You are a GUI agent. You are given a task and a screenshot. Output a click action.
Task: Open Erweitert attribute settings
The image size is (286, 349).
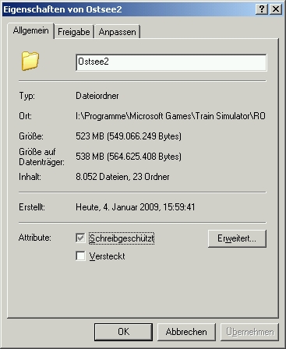237,238
